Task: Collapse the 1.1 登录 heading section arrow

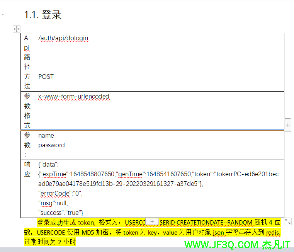Action: pyautogui.click(x=3, y=14)
